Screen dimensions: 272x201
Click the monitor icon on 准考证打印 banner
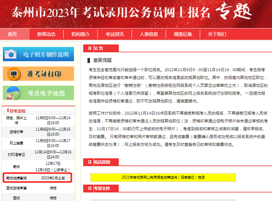coord(14,74)
